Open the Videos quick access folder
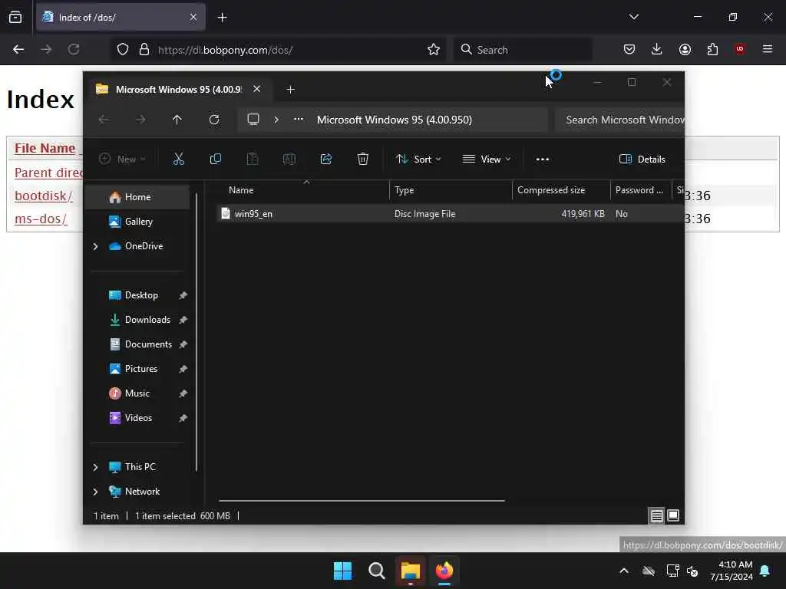The image size is (786, 589). (138, 418)
